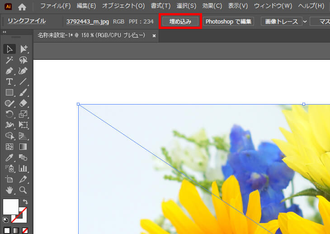Select the Mesh tool
Image resolution: width=330 pixels, height=234 pixels.
9,147
